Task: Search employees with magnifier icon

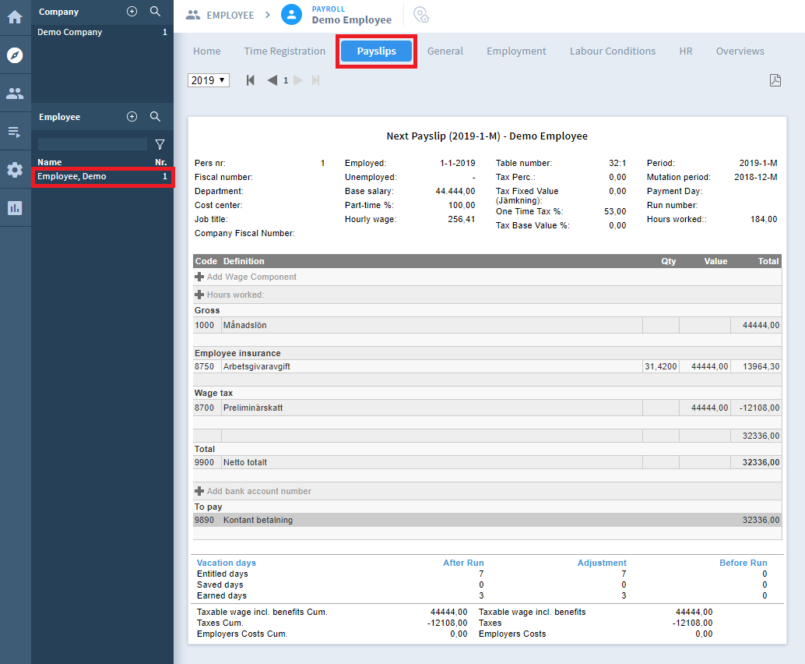Action: coord(155,117)
